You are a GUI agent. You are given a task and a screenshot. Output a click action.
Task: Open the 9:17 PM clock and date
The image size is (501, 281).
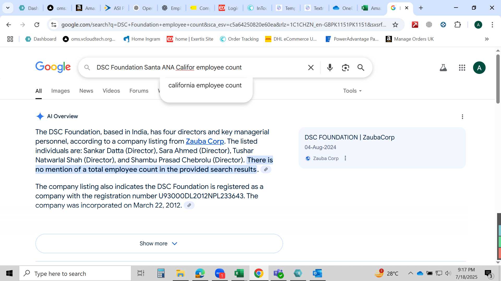[466, 273]
